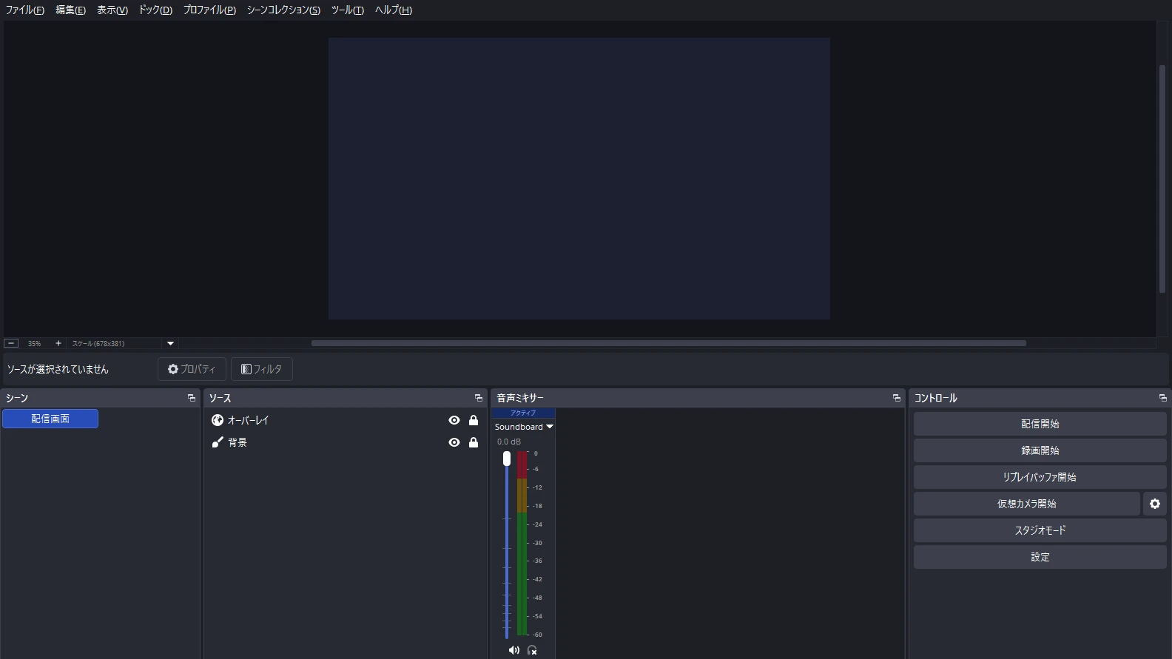Image resolution: width=1172 pixels, height=659 pixels.
Task: Open the ツール menu
Action: pyautogui.click(x=347, y=10)
